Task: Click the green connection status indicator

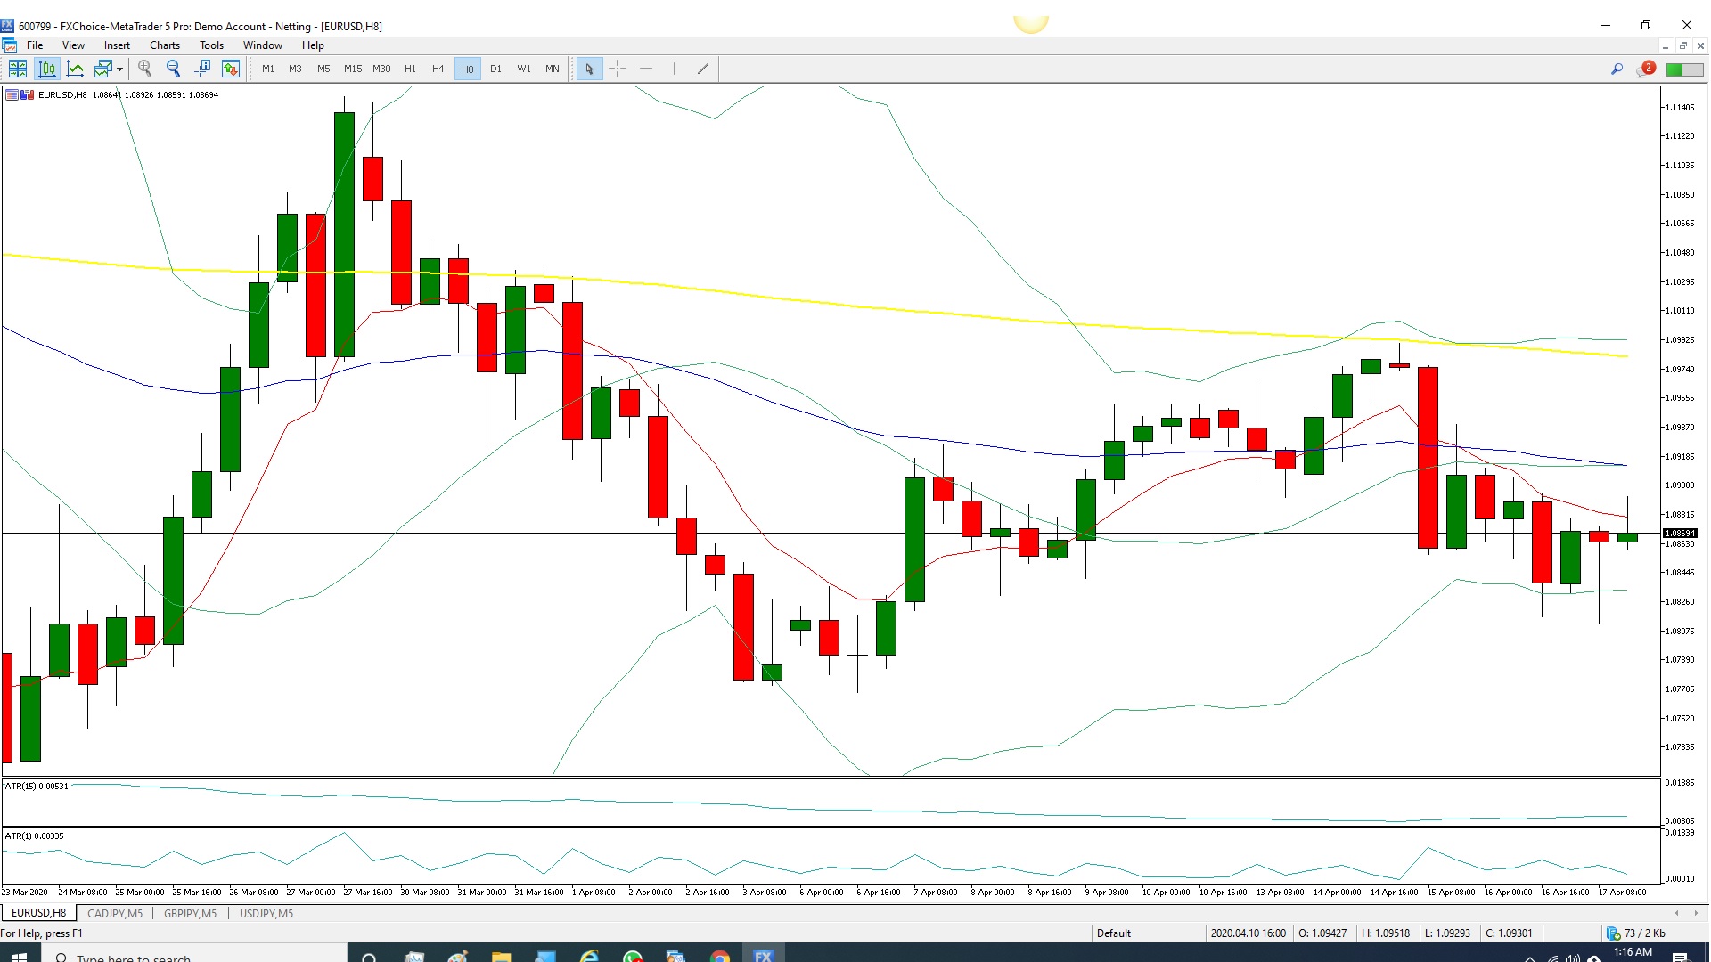Action: pos(1684,69)
